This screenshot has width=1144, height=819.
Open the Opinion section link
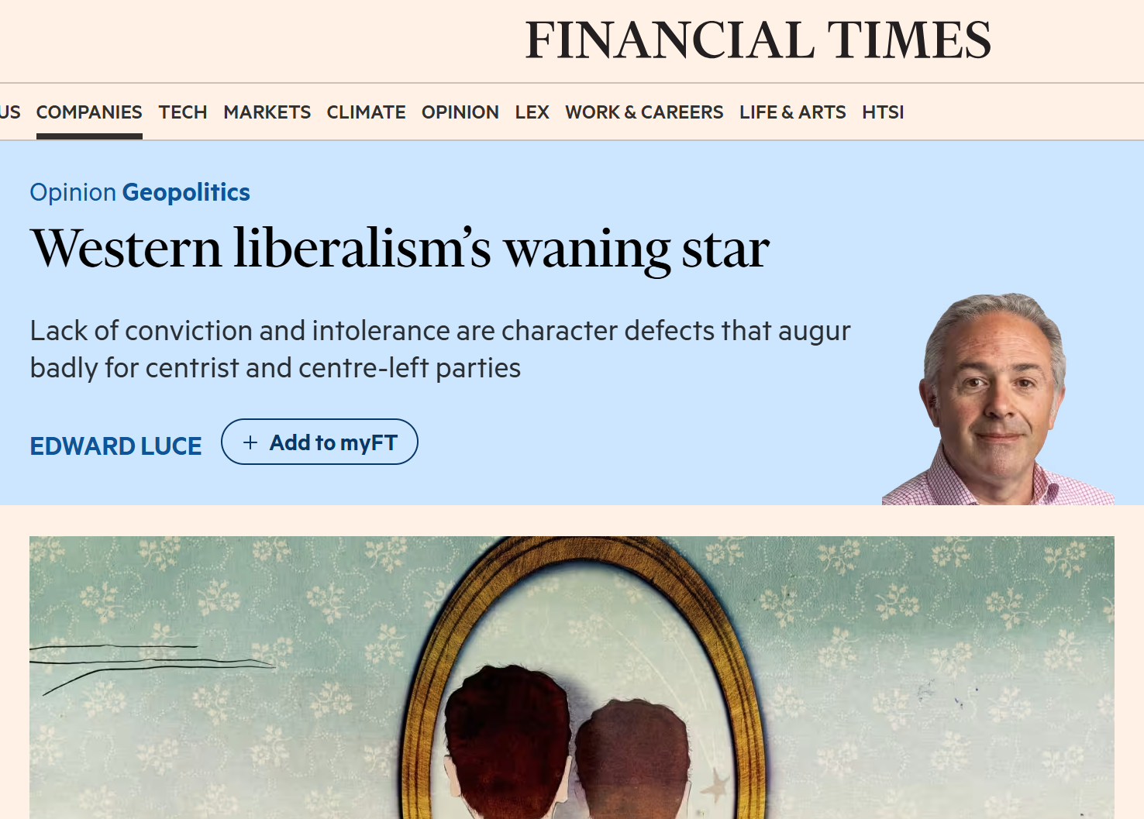click(x=460, y=112)
